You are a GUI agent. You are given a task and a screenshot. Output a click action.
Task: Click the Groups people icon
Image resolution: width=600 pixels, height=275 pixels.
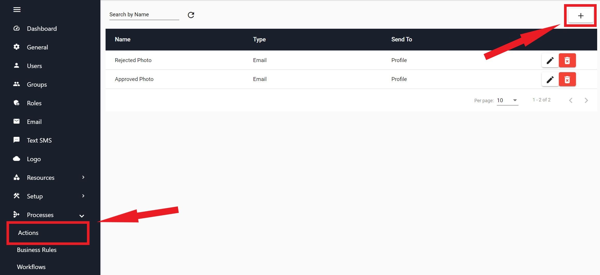point(17,84)
